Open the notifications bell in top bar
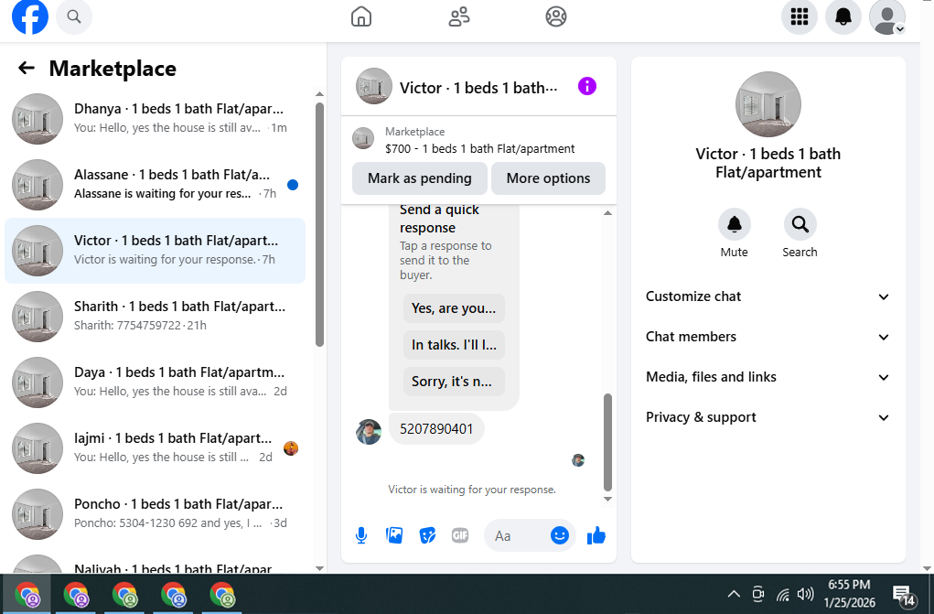934x614 pixels. [843, 16]
